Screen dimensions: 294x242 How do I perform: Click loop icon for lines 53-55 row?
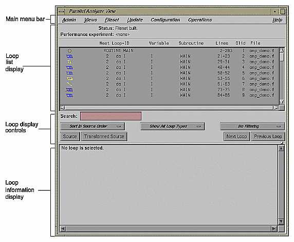pos(69,79)
